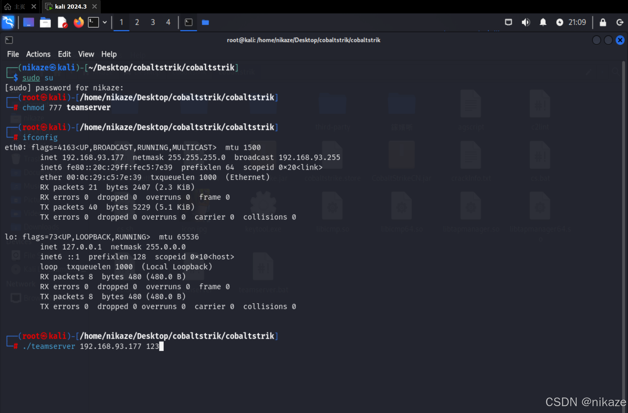Switch to workspace 2
This screenshot has width=628, height=413.
[137, 22]
